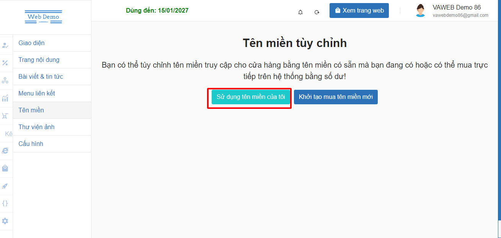Click the notification bell icon
501x238 pixels.
tap(300, 12)
